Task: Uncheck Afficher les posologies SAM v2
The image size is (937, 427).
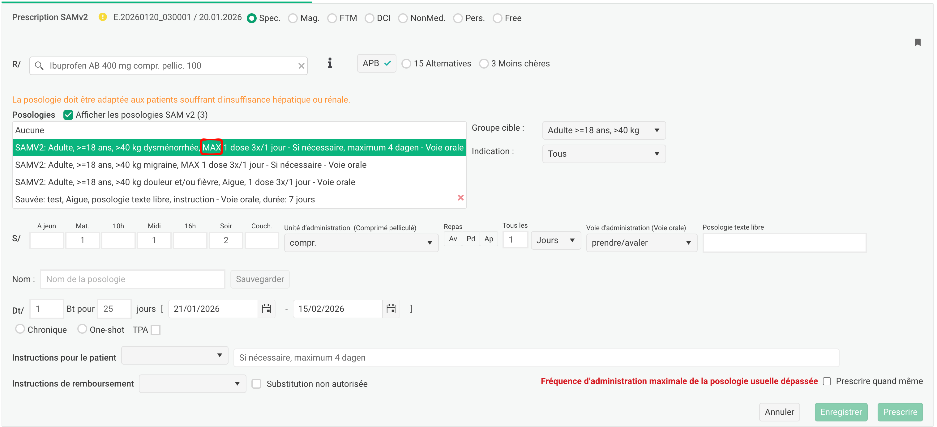Action: tap(68, 115)
